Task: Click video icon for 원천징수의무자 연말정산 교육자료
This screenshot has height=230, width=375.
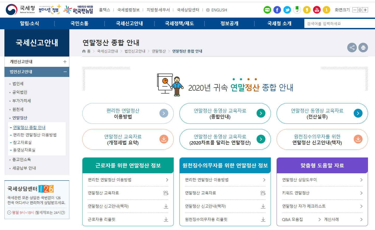Action: (x=263, y=193)
